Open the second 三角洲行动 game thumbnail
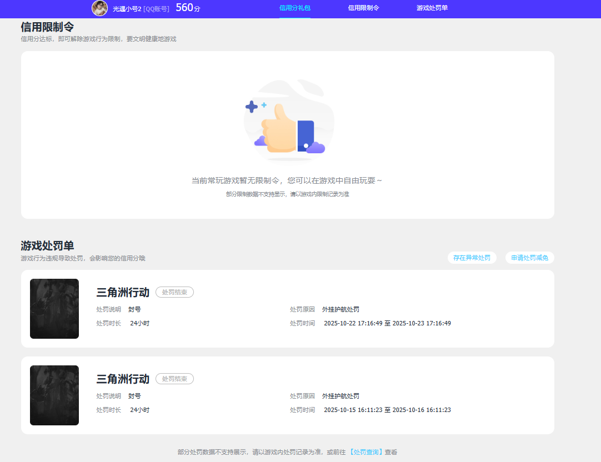 click(x=54, y=395)
